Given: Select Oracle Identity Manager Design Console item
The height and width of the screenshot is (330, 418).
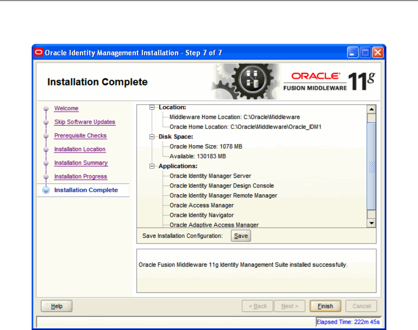Looking at the screenshot, I should coord(222,186).
